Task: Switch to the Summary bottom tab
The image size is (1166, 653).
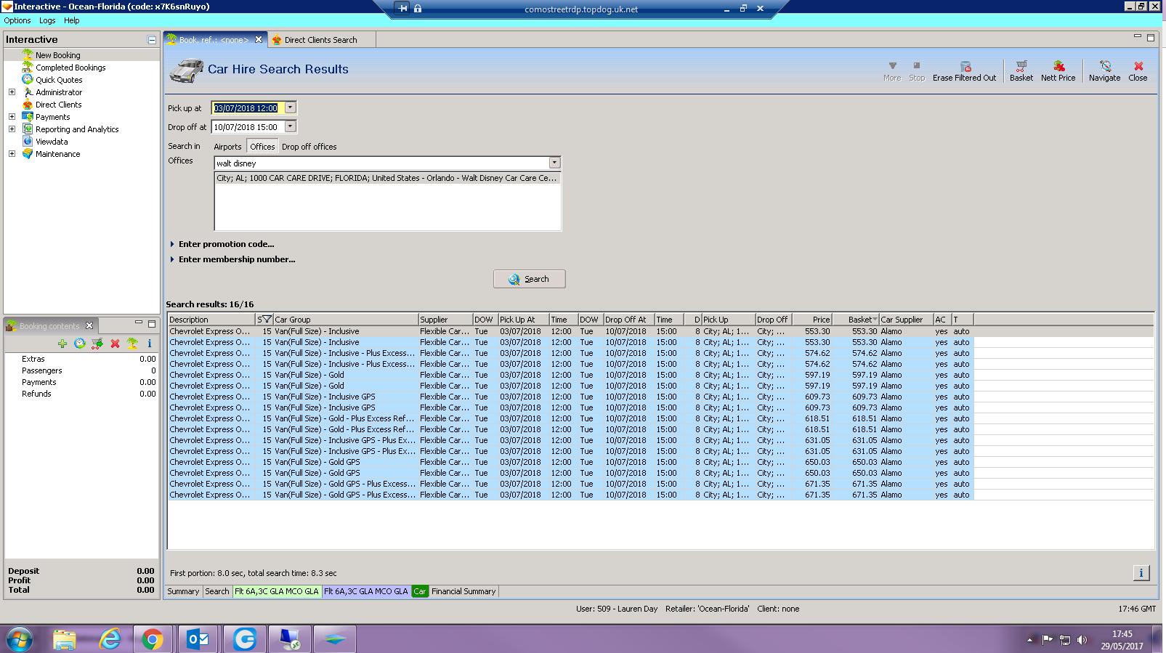Action: pyautogui.click(x=183, y=591)
